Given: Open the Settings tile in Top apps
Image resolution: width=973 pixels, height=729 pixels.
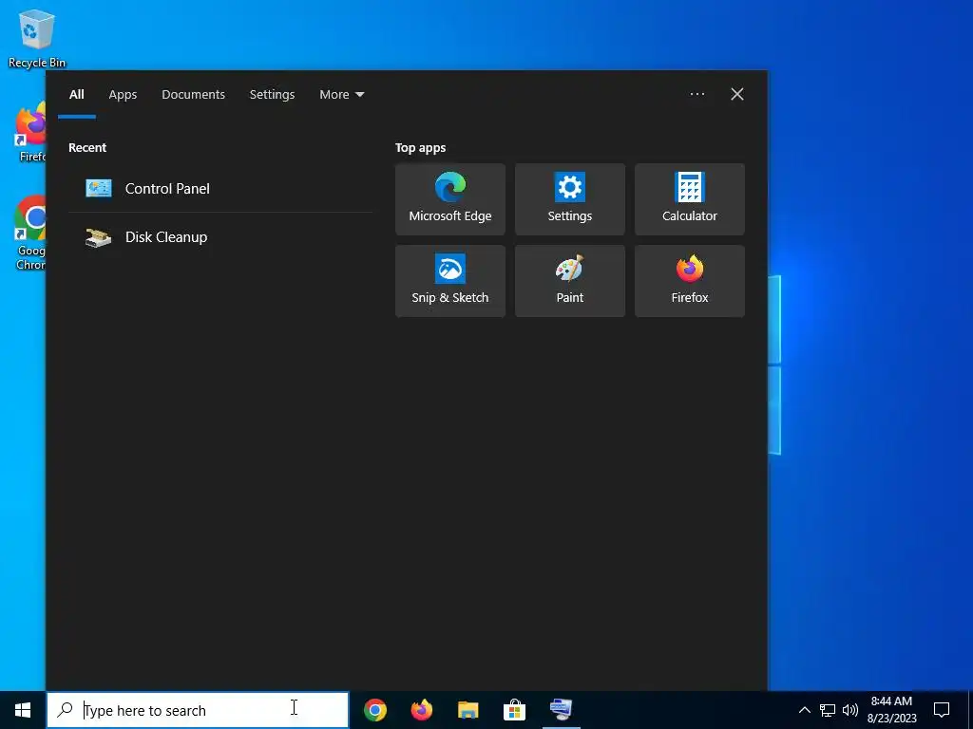Looking at the screenshot, I should [x=570, y=199].
